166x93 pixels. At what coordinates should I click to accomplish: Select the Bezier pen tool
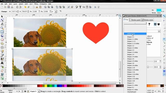[2, 55]
